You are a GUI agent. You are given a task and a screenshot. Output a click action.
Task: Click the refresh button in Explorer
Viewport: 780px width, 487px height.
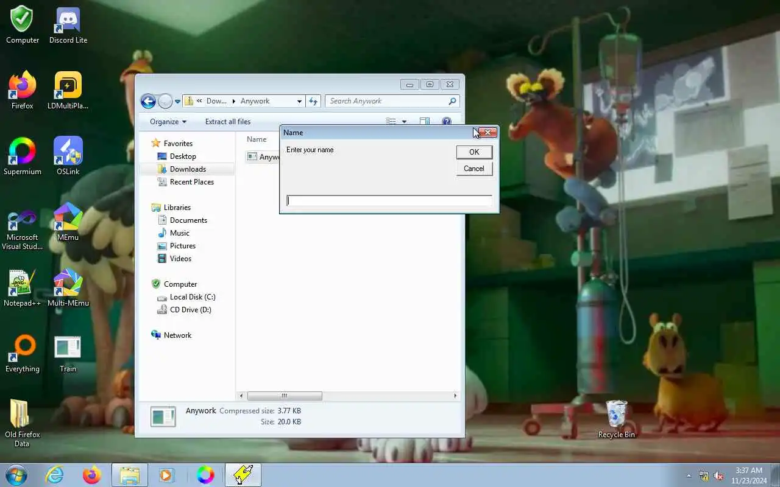point(313,101)
